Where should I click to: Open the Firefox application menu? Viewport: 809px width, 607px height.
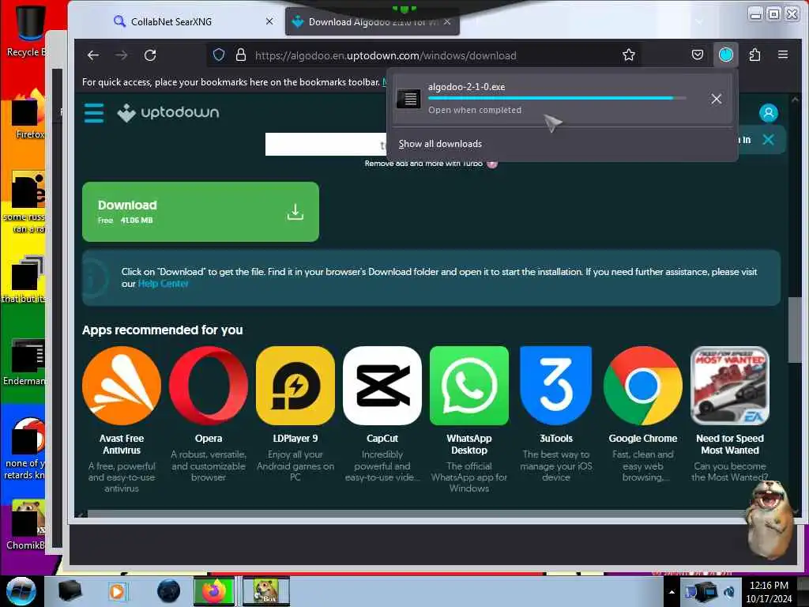(x=783, y=55)
